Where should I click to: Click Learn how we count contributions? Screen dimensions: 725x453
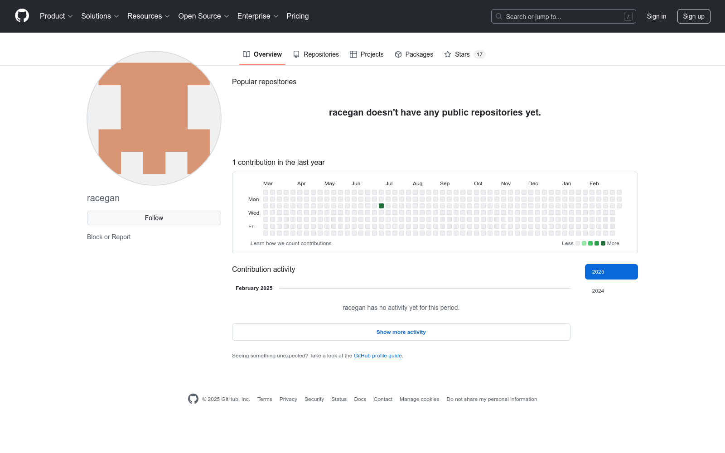tap(291, 243)
